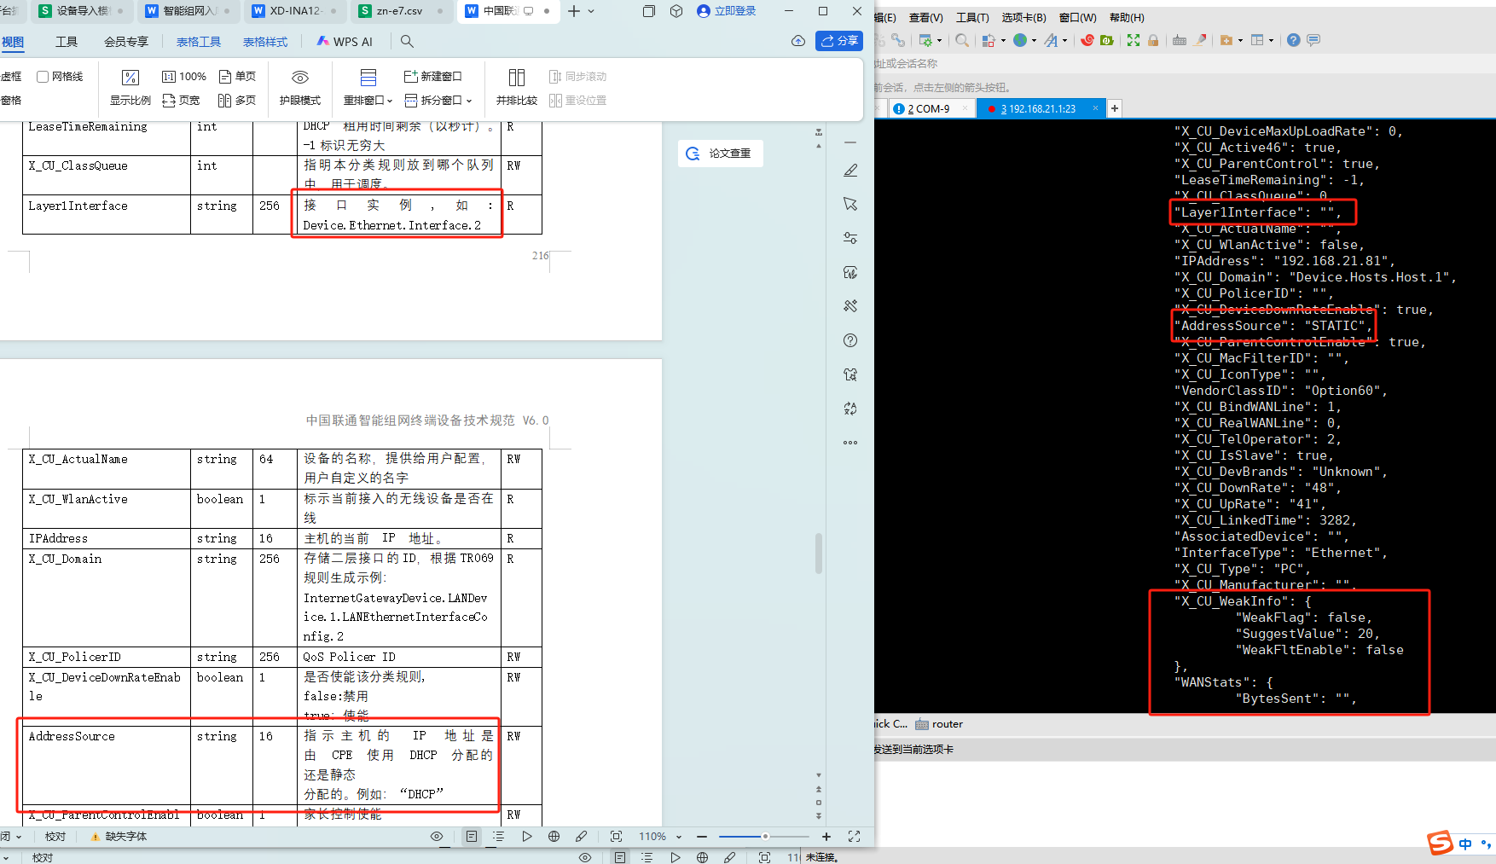Set view to 100% zoom
Viewport: 1496px width, 864px height.
[184, 77]
